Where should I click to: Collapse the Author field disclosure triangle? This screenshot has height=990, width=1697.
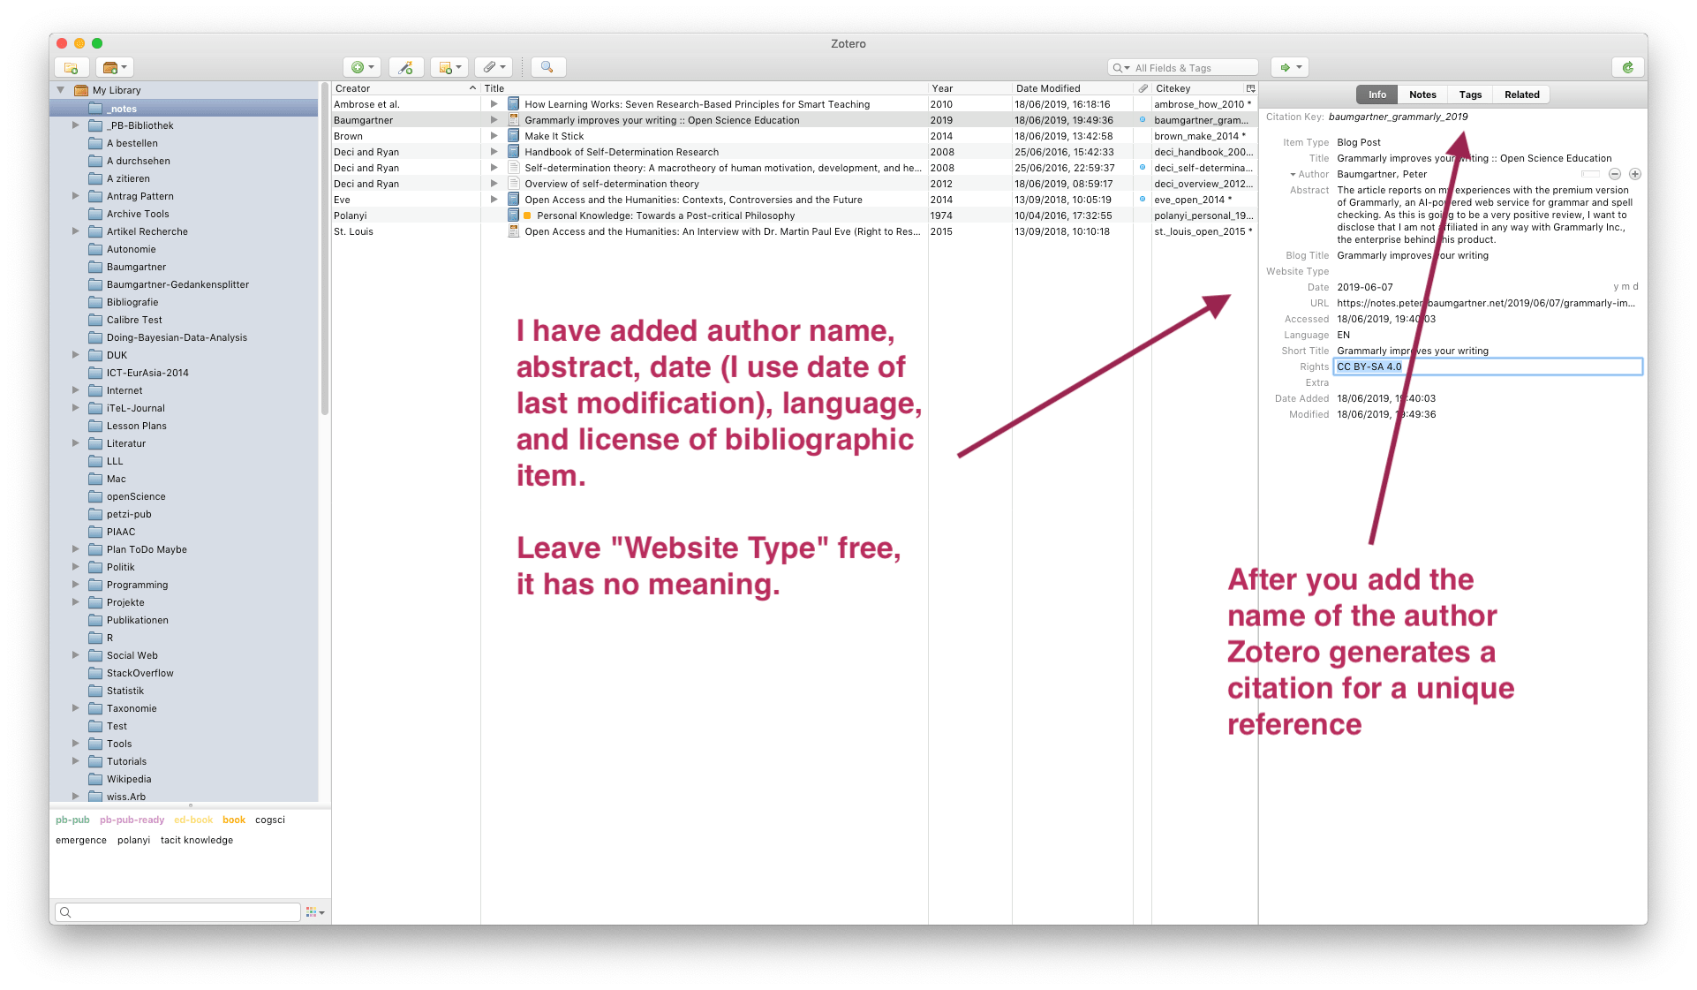[1292, 174]
